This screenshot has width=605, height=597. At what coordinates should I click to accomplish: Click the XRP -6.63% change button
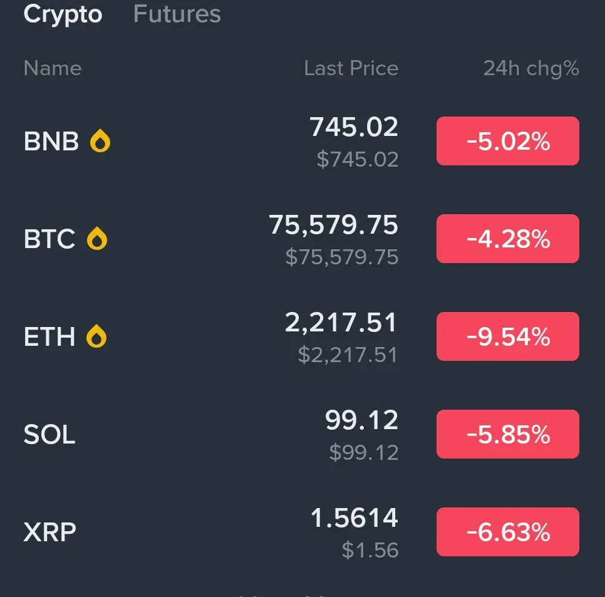point(507,532)
